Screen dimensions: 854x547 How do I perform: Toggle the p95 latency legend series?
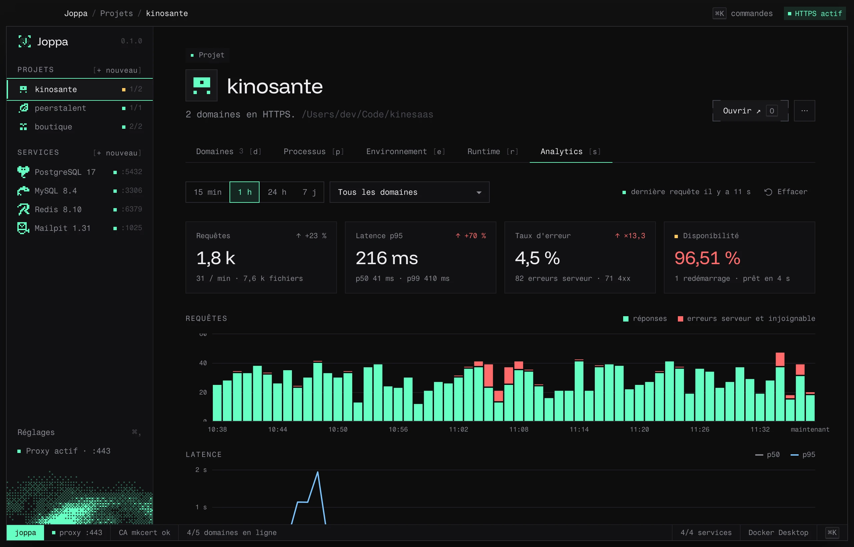[803, 455]
